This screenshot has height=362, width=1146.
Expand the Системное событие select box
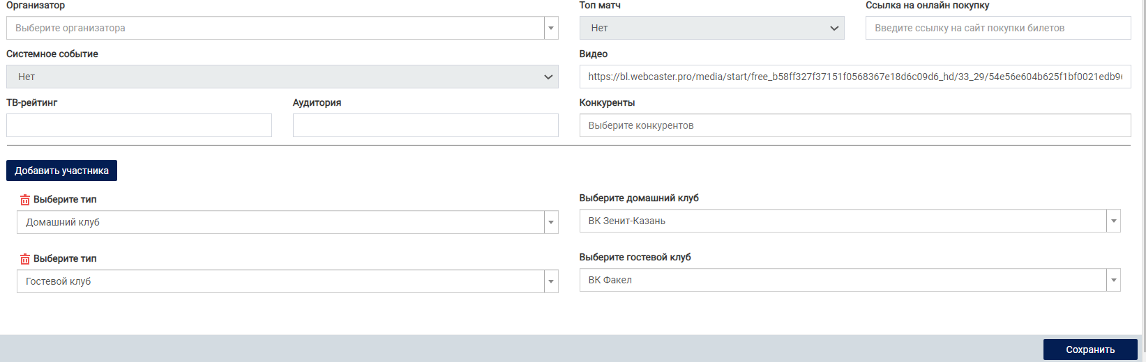point(282,77)
